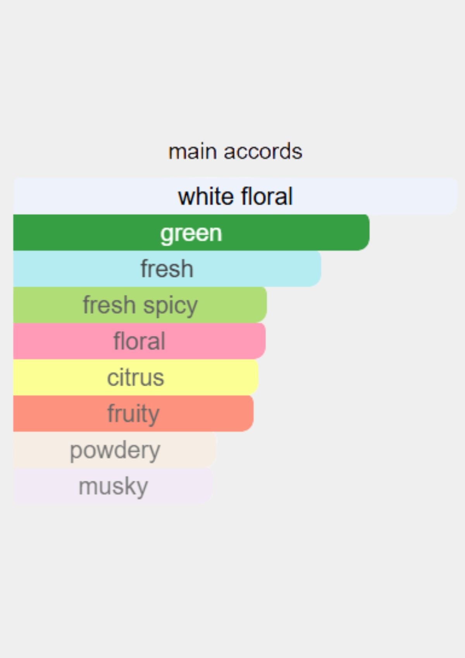
Task: Click the 'citrus' text label
Action: pyautogui.click(x=136, y=377)
